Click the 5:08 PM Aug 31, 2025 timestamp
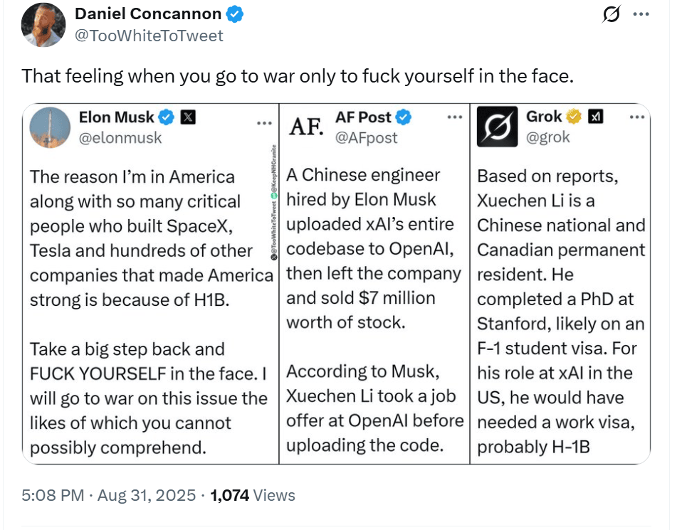This screenshot has height=530, width=677. [109, 495]
